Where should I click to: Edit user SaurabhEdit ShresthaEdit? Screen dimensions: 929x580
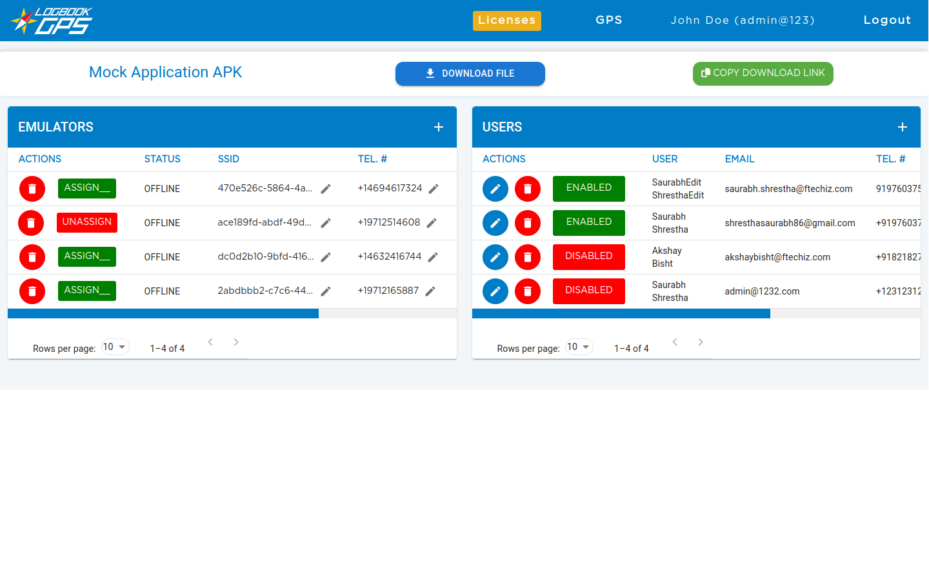[495, 189]
